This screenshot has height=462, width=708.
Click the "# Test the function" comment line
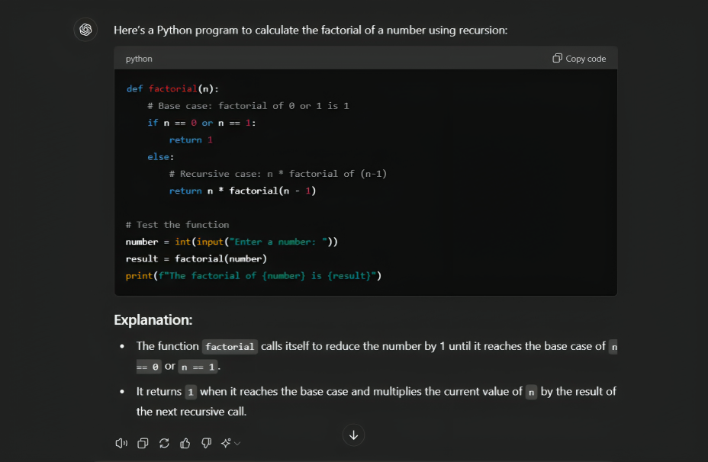tap(177, 225)
